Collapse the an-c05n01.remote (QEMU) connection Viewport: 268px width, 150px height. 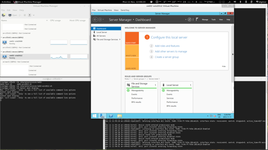click(1, 37)
